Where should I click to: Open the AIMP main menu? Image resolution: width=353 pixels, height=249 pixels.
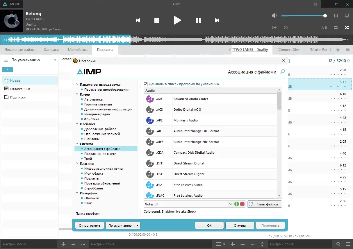12,4
